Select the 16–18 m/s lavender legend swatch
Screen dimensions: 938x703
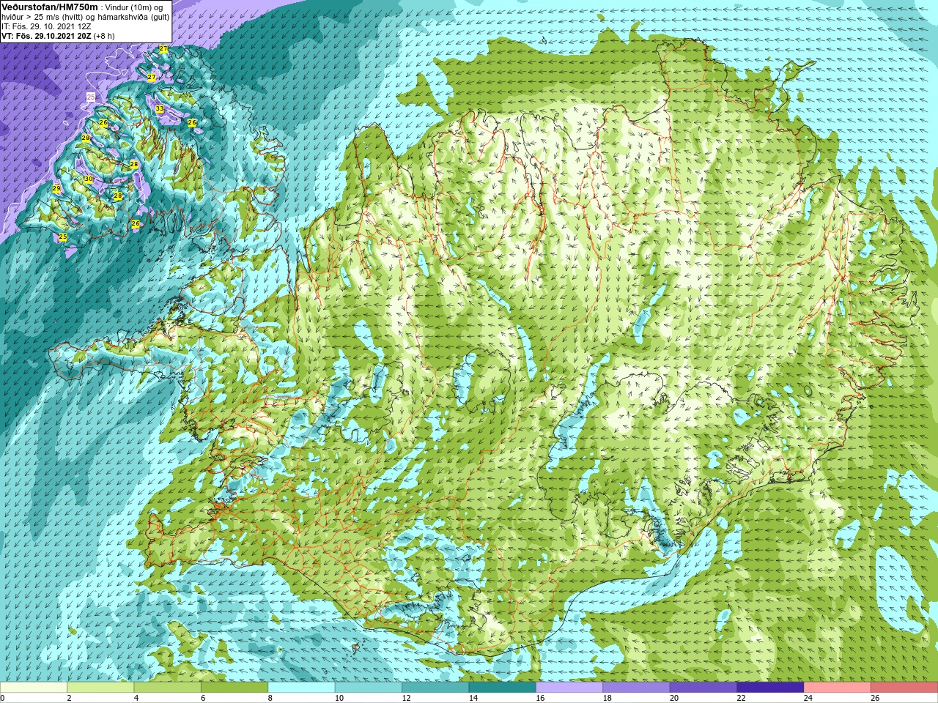coord(569,688)
